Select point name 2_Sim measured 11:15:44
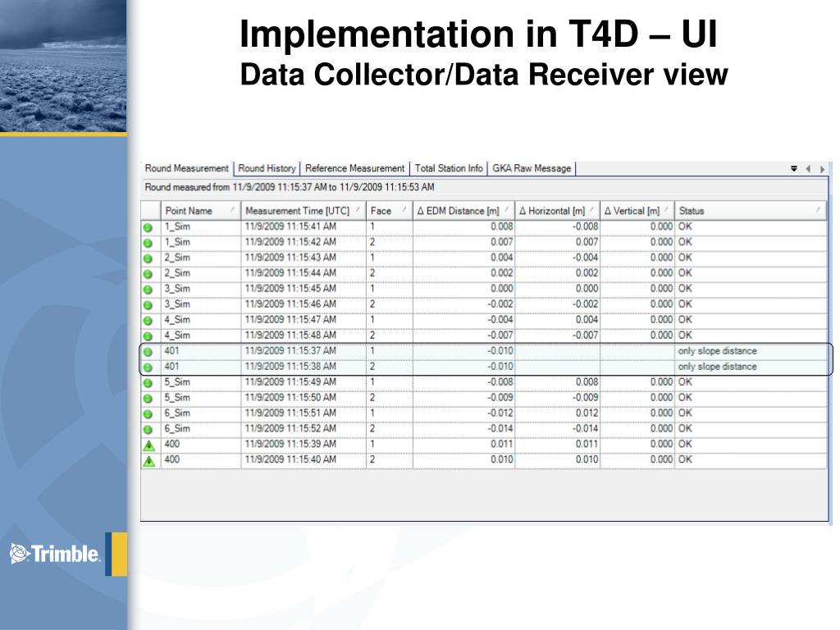840x630 pixels. tap(177, 273)
